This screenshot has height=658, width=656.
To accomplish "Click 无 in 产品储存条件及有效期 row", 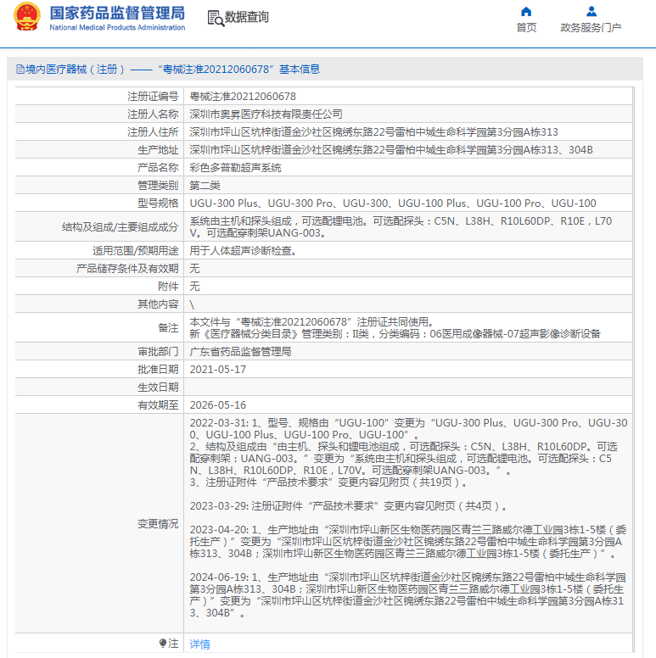I will coord(194,269).
